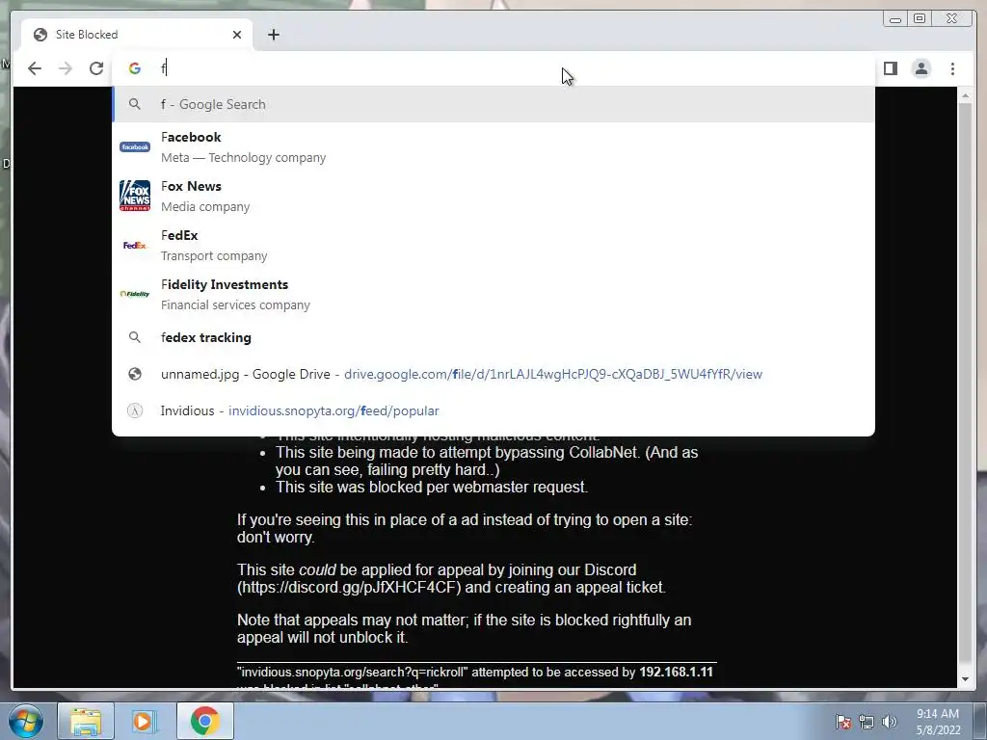Open a new tab with the plus button
987x740 pixels.
click(x=273, y=35)
